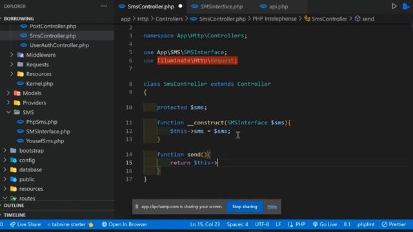
Task: Expand the Models folder chevron
Action: (8, 93)
